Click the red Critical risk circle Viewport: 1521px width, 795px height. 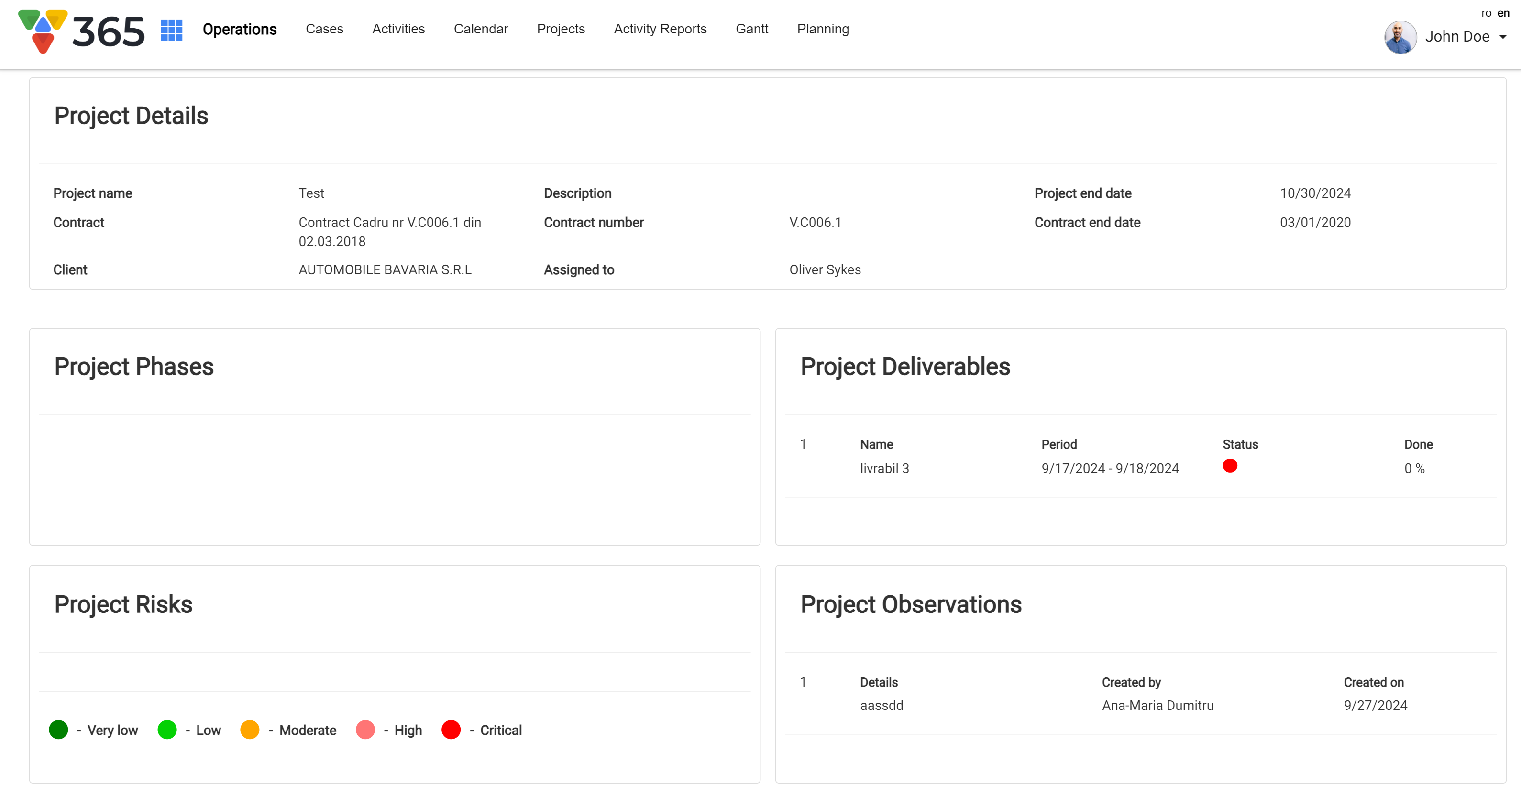tap(451, 730)
